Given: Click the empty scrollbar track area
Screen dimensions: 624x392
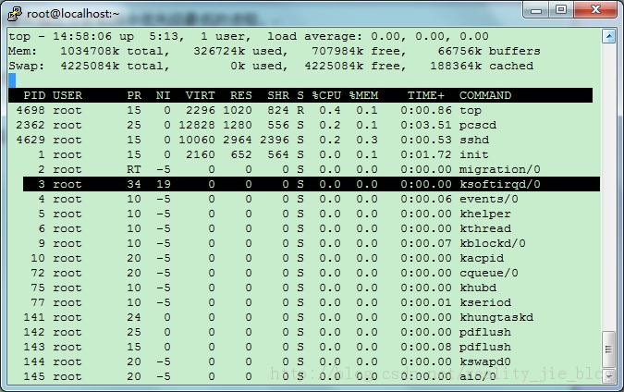Looking at the screenshot, I should pos(609,187).
